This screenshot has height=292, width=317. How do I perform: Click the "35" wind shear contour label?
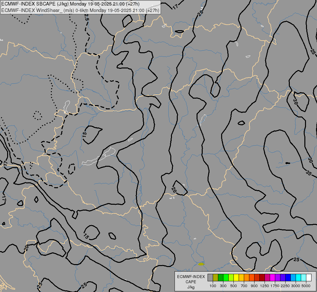(x=309, y=173)
